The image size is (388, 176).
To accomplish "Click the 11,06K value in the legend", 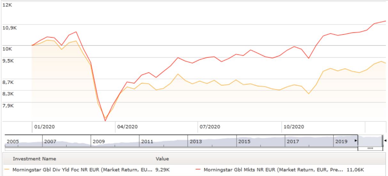I will click(x=355, y=170).
